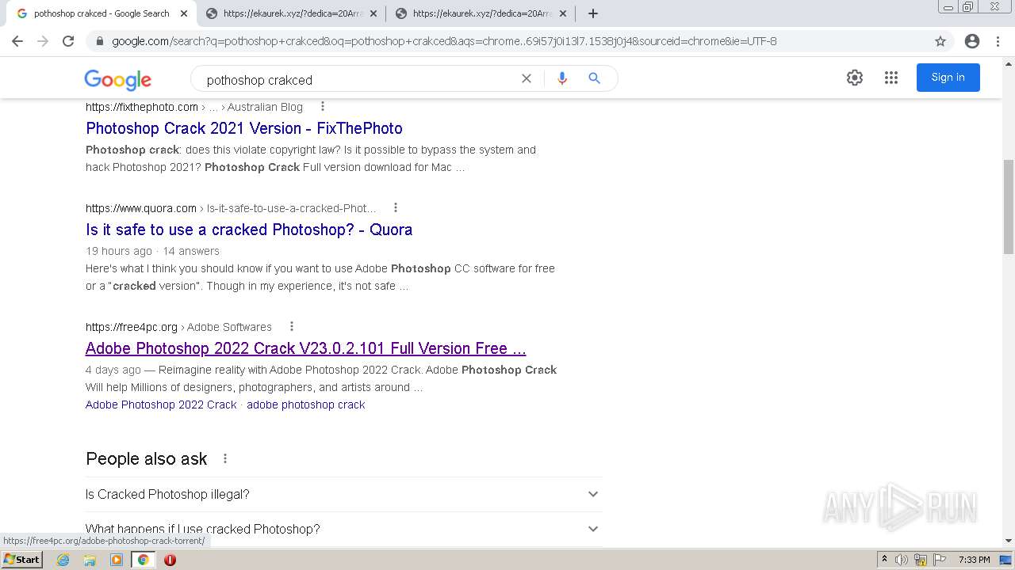Open the Chrome profile avatar menu

click(x=972, y=41)
